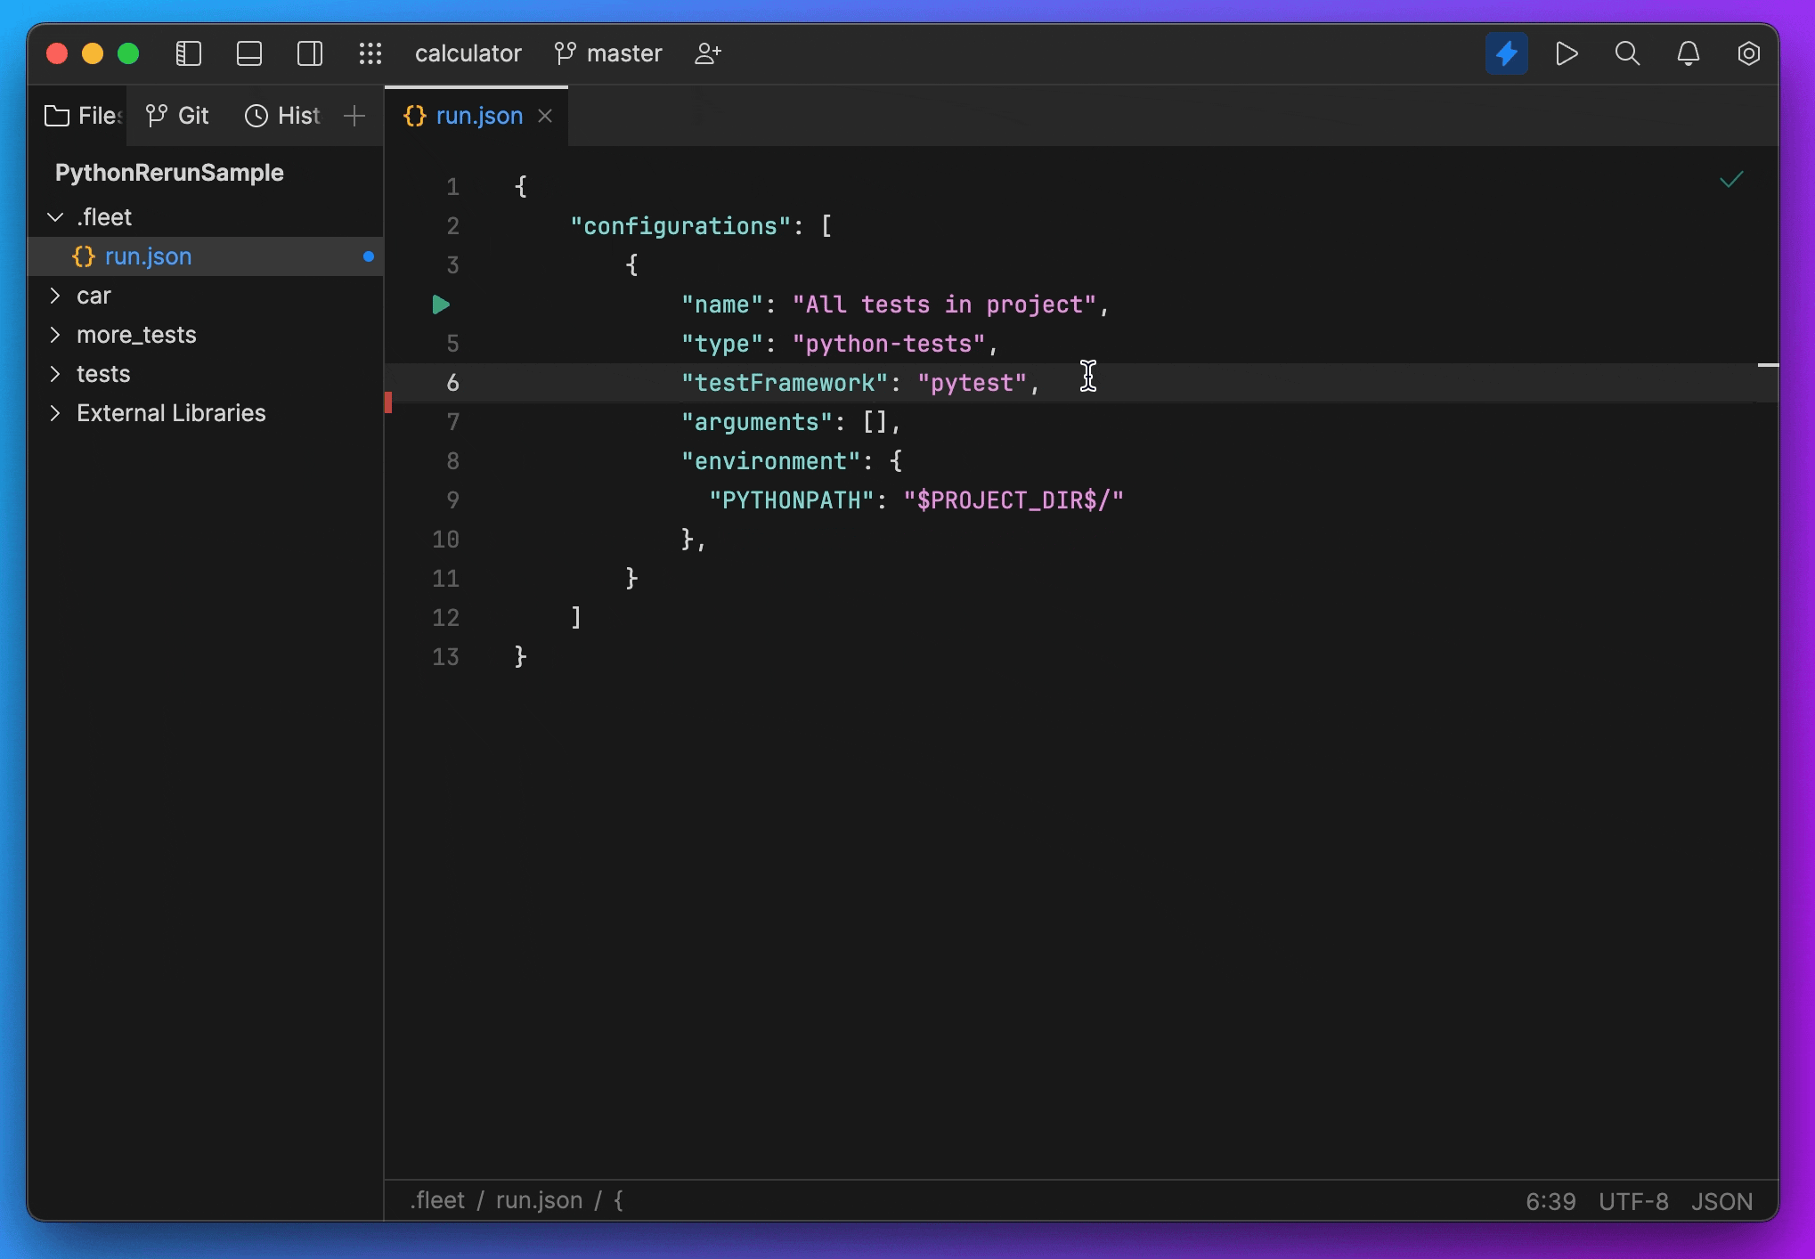Toggle the left sidebar panel icon
This screenshot has width=1815, height=1259.
(189, 53)
